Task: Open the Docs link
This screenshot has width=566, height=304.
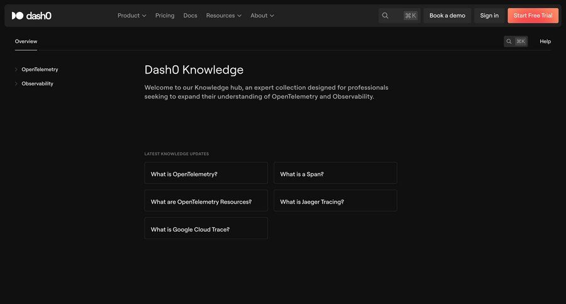Action: tap(190, 16)
